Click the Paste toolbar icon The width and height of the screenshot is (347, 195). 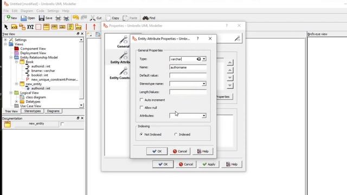[130, 18]
